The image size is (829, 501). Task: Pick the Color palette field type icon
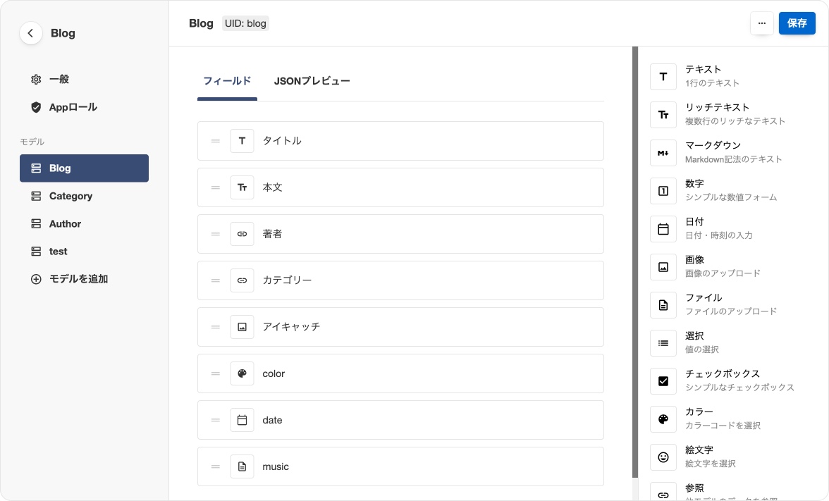coord(663,419)
